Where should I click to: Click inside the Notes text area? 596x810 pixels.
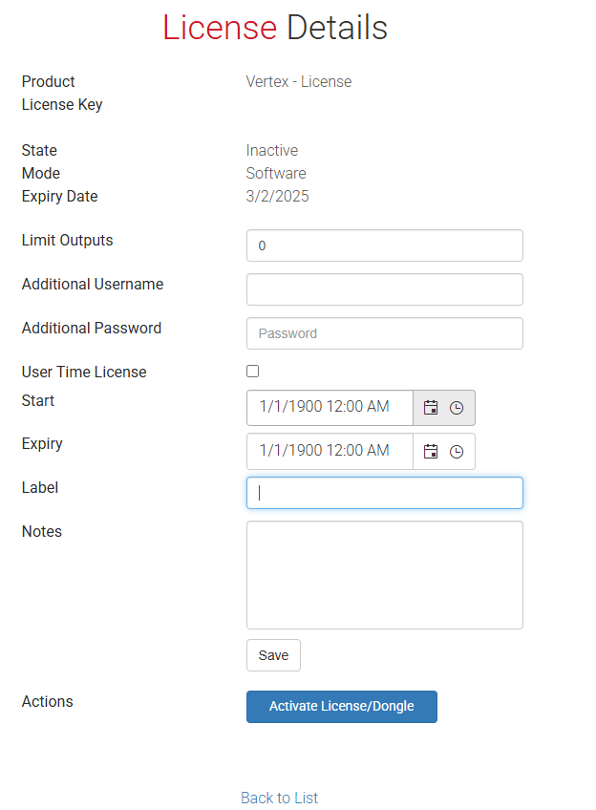coord(384,573)
